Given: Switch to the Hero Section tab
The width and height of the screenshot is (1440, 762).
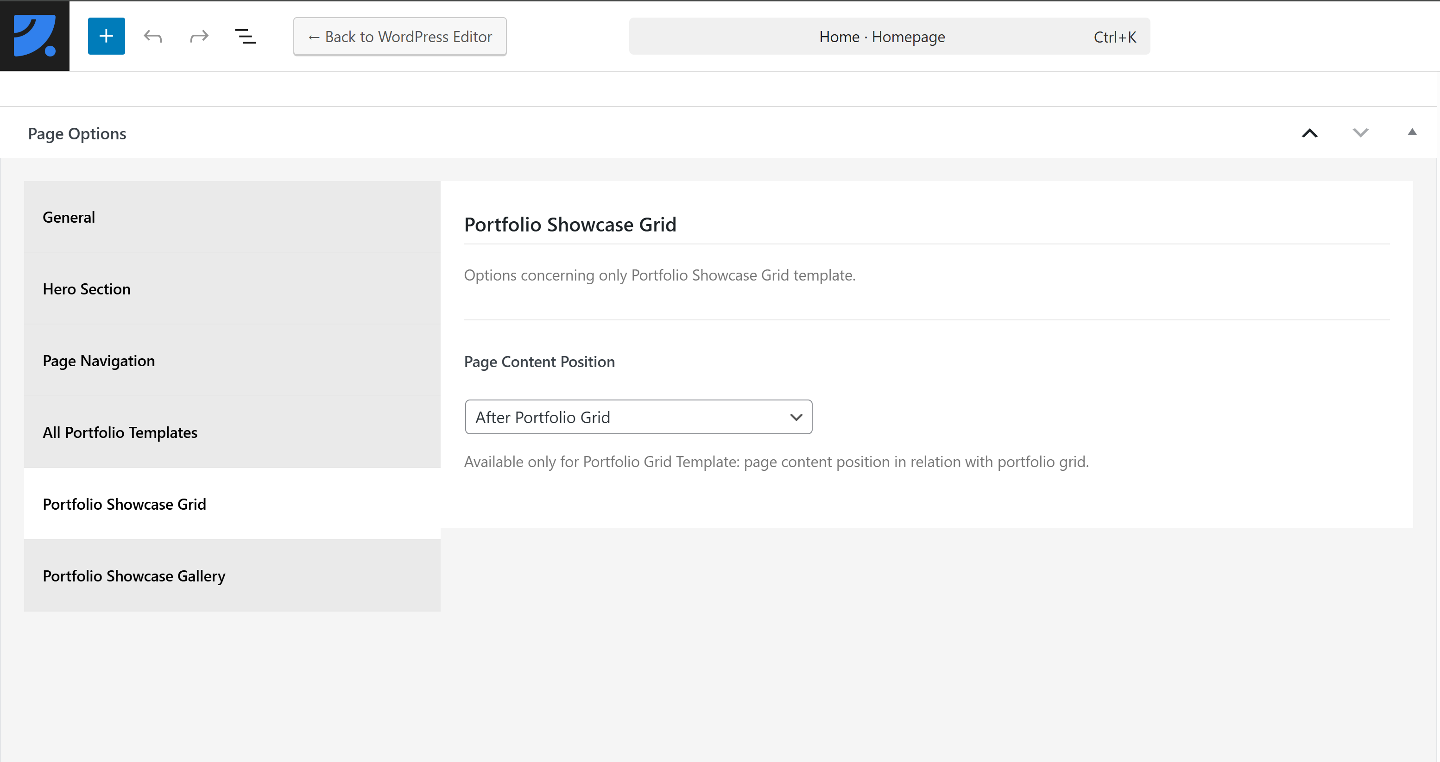Looking at the screenshot, I should click(x=232, y=289).
